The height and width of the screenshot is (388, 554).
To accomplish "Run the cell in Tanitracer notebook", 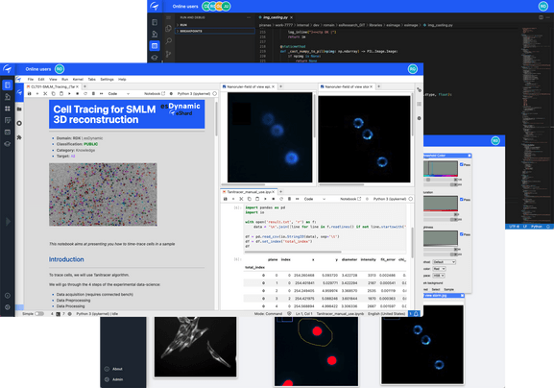I will [265, 199].
